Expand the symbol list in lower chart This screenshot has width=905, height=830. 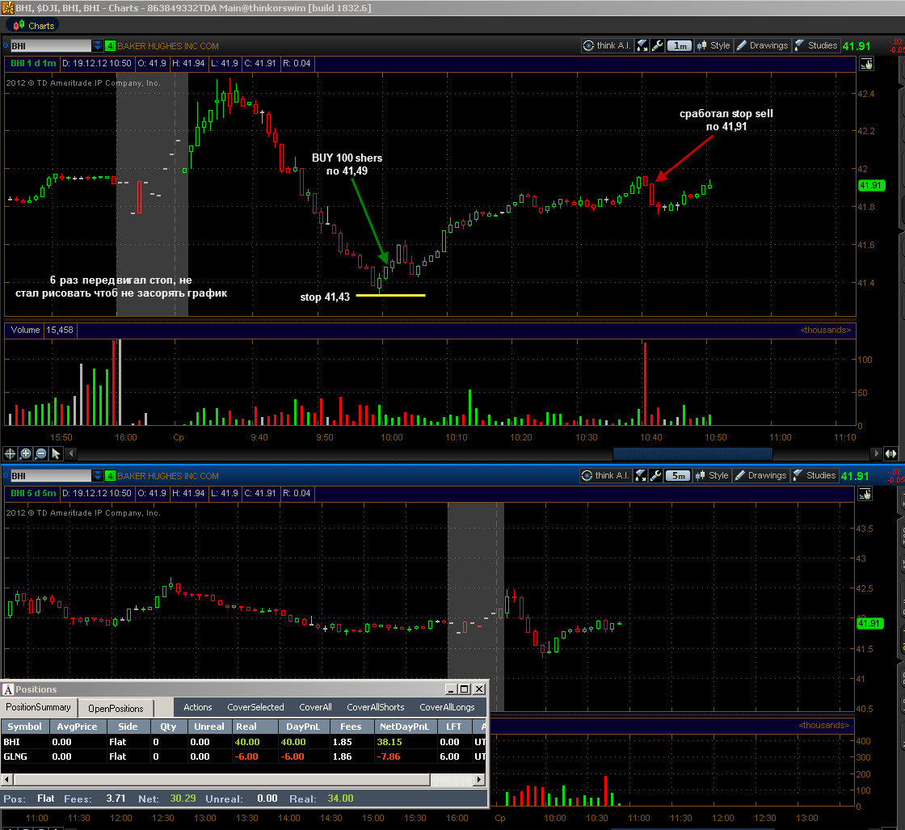(x=97, y=475)
